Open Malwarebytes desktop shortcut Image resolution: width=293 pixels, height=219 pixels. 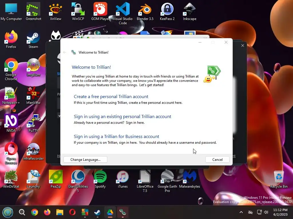(190, 179)
